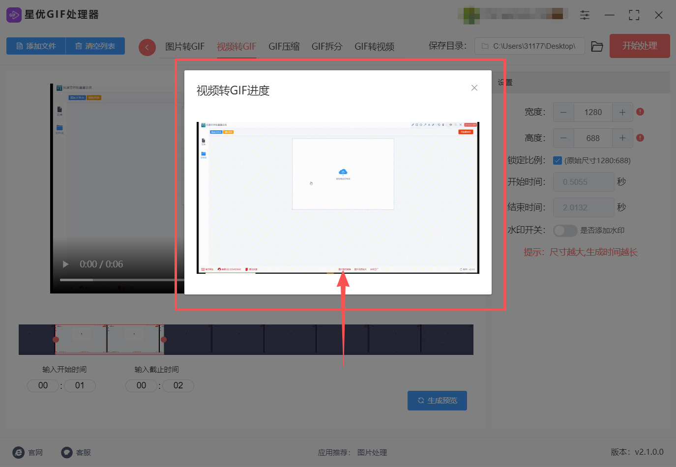This screenshot has width=676, height=467.
Task: Collapse the tab bar with red chevron arrow
Action: (x=147, y=47)
